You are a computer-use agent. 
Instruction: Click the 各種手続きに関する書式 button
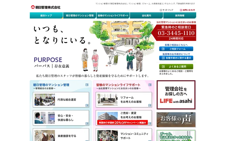pos(176,58)
